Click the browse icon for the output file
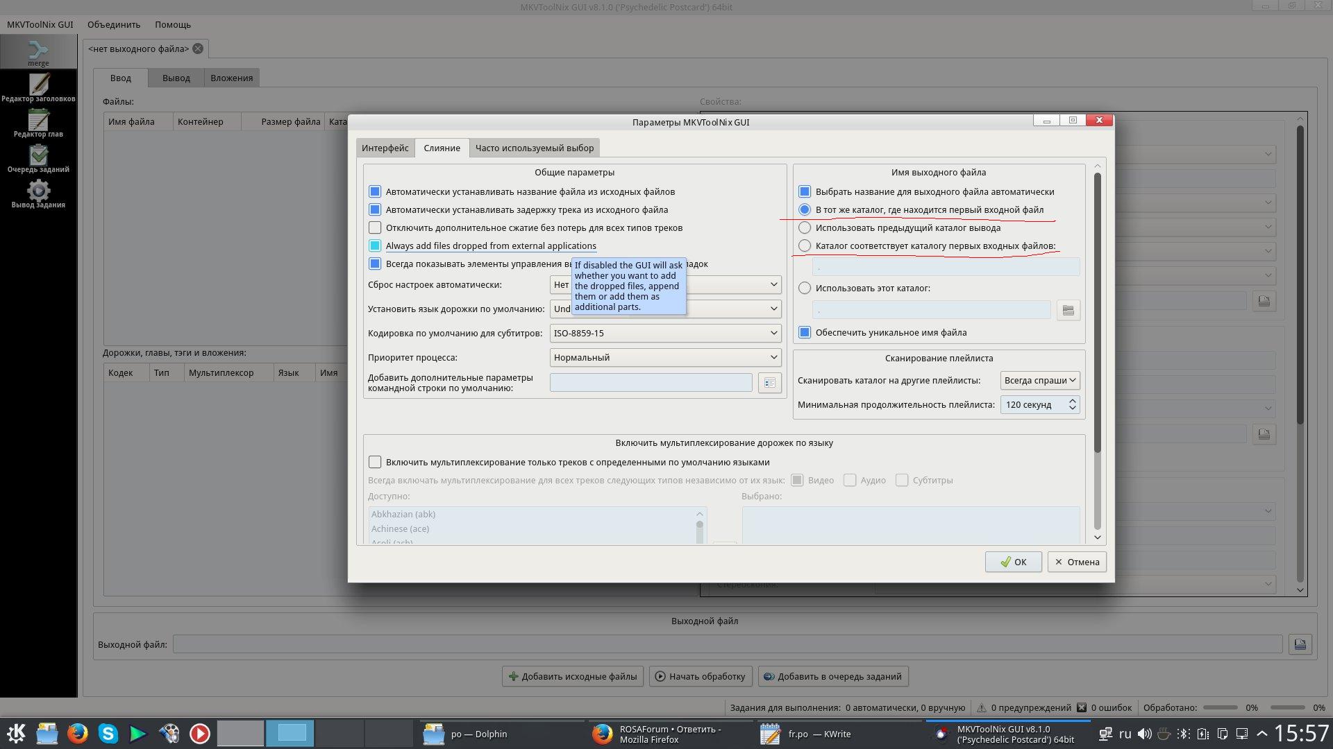This screenshot has width=1333, height=749. pyautogui.click(x=1300, y=644)
